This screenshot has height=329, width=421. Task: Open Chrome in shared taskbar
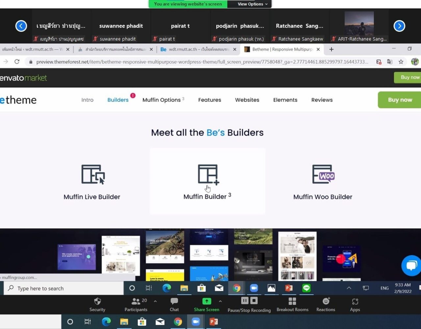click(x=236, y=288)
